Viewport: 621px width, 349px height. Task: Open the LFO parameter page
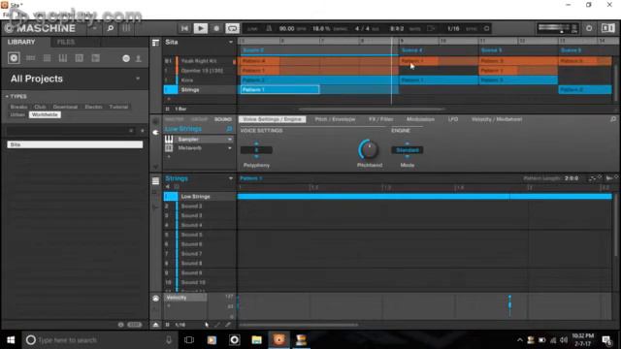coord(453,119)
